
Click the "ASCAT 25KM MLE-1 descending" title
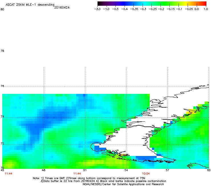pos(30,5)
